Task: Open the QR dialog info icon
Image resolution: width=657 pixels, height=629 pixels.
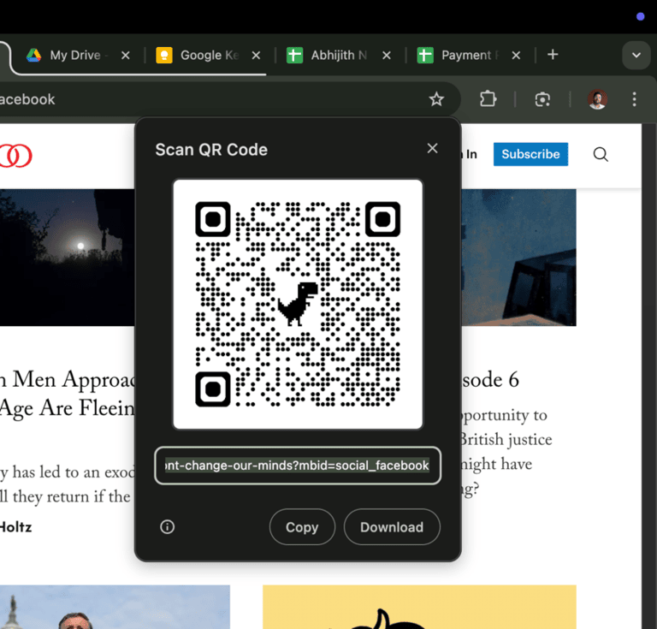Action: click(167, 527)
